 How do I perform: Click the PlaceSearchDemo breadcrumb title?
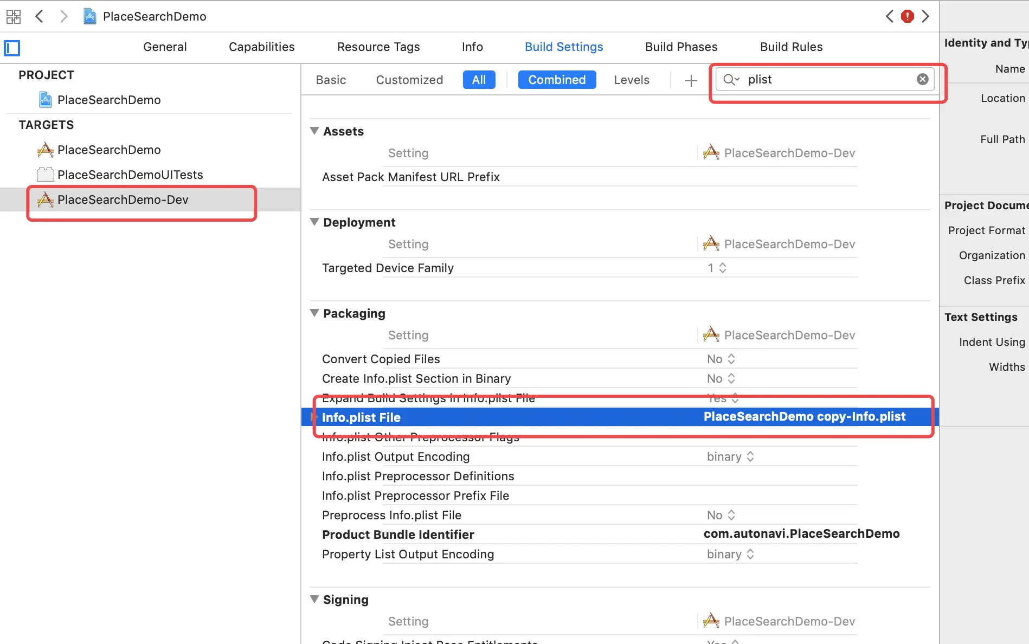click(155, 17)
